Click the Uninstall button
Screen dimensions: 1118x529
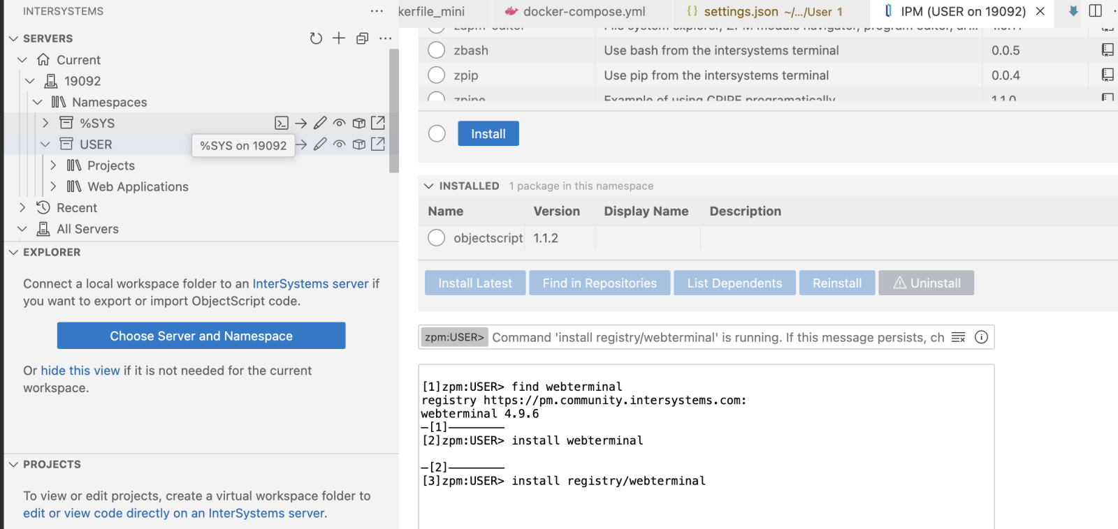pyautogui.click(x=927, y=283)
